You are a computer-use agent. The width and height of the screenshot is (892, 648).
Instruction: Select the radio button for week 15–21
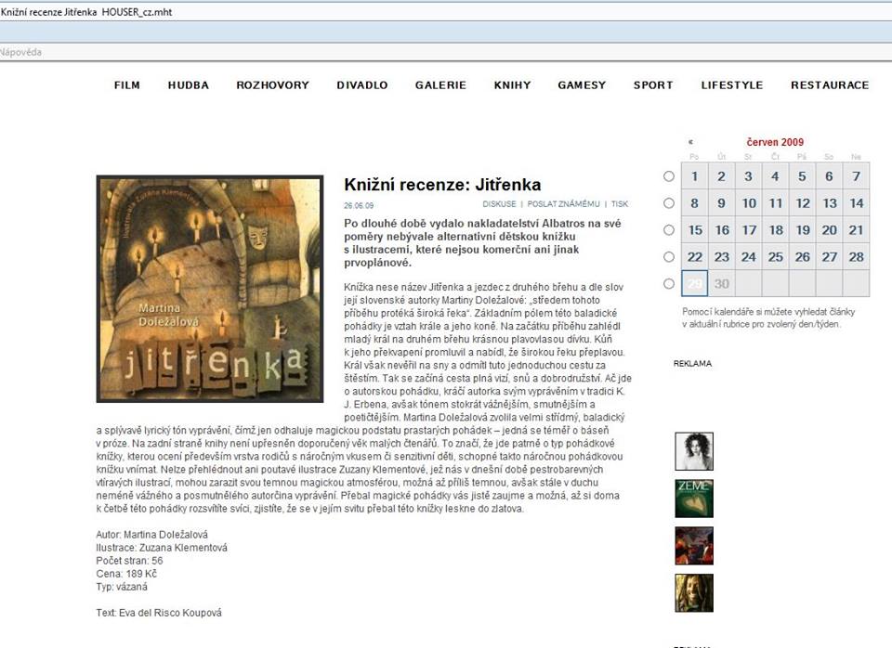[669, 230]
